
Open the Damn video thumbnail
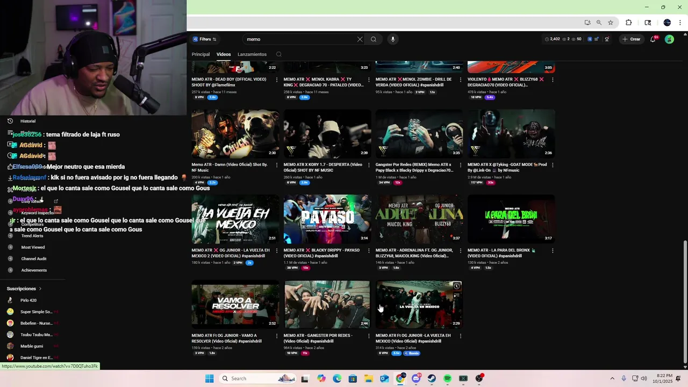point(235,133)
